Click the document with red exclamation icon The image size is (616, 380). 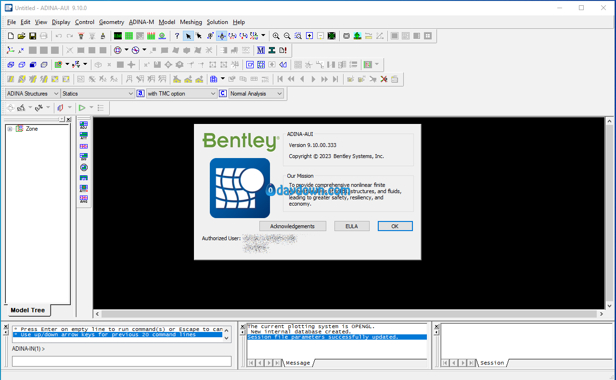click(283, 50)
